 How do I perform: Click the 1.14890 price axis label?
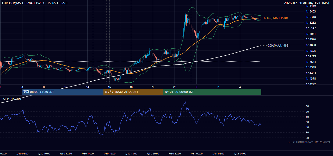coord(311,45)
